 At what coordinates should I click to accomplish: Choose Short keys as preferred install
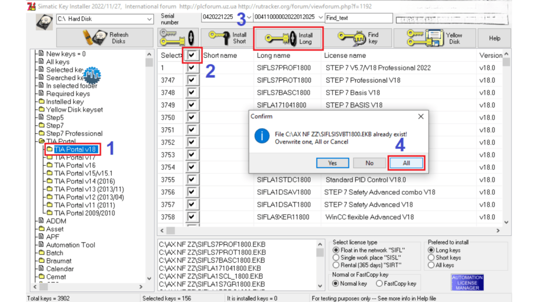coord(431,258)
